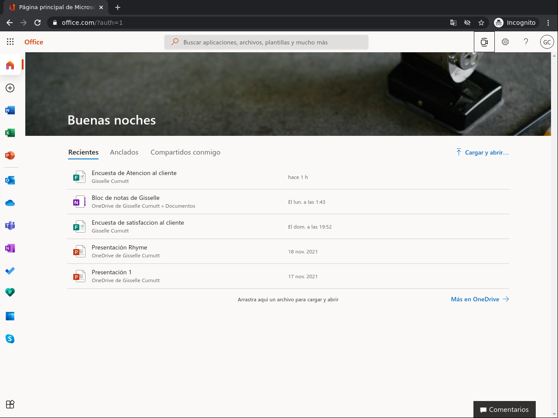Click the Comentarios feedback button

pyautogui.click(x=504, y=409)
